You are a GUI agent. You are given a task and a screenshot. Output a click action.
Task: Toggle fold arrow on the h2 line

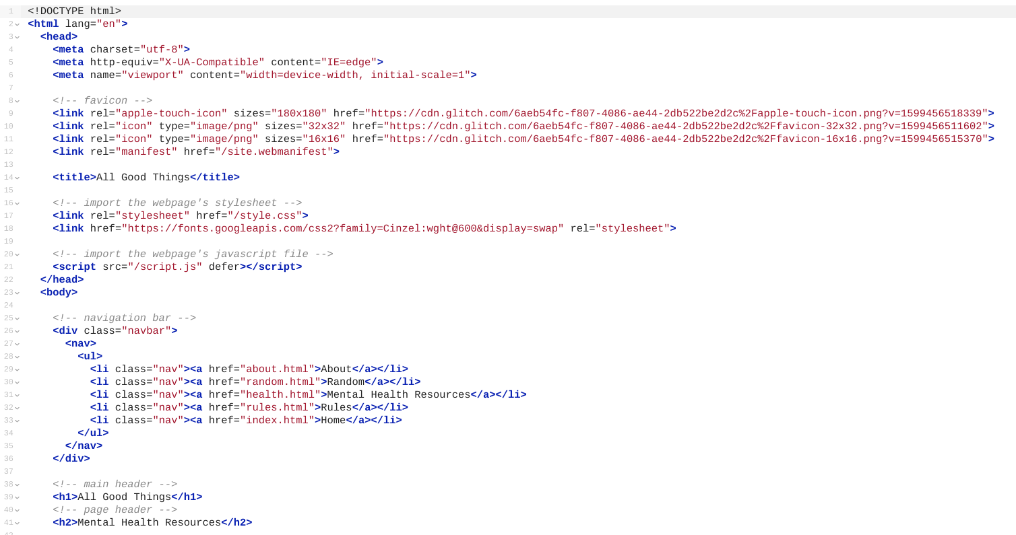click(18, 523)
